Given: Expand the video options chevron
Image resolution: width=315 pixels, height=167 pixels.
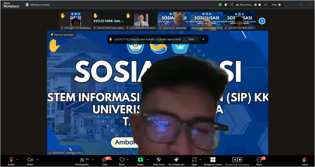Looking at the screenshot, I should (x=38, y=159).
